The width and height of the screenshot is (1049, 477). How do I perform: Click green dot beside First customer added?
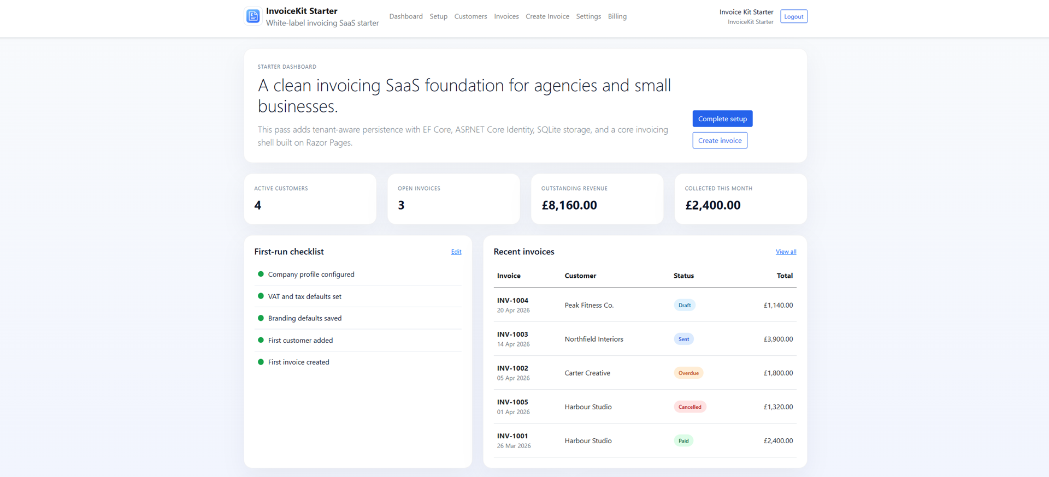[261, 339]
